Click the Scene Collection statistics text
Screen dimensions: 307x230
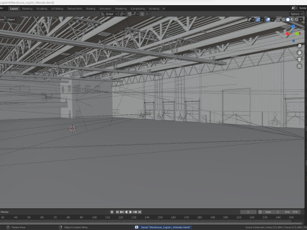point(276,227)
